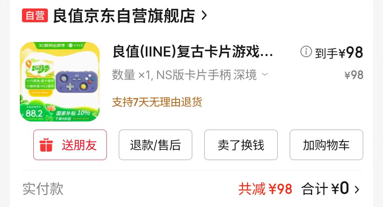The height and width of the screenshot is (207, 383).
Task: Click the 共减 ¥98 discount text
Action: pos(265,189)
